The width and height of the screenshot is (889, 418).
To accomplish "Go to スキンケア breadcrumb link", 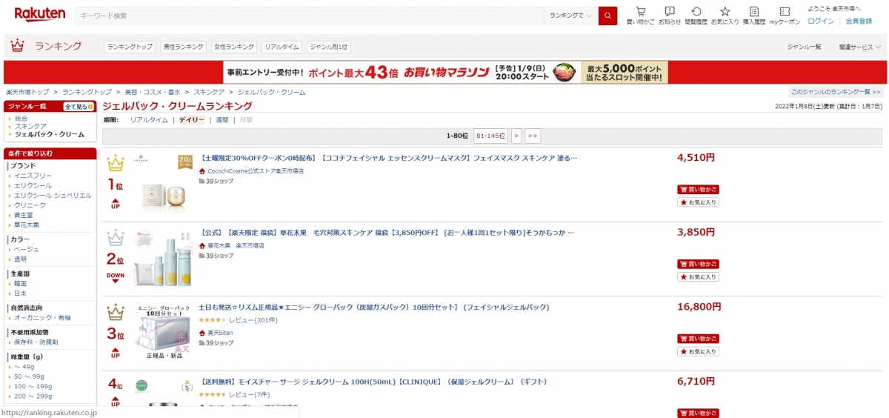I will tap(209, 92).
